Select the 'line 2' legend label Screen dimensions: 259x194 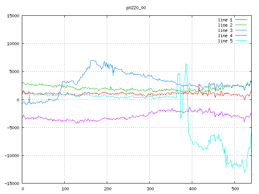[225, 25]
